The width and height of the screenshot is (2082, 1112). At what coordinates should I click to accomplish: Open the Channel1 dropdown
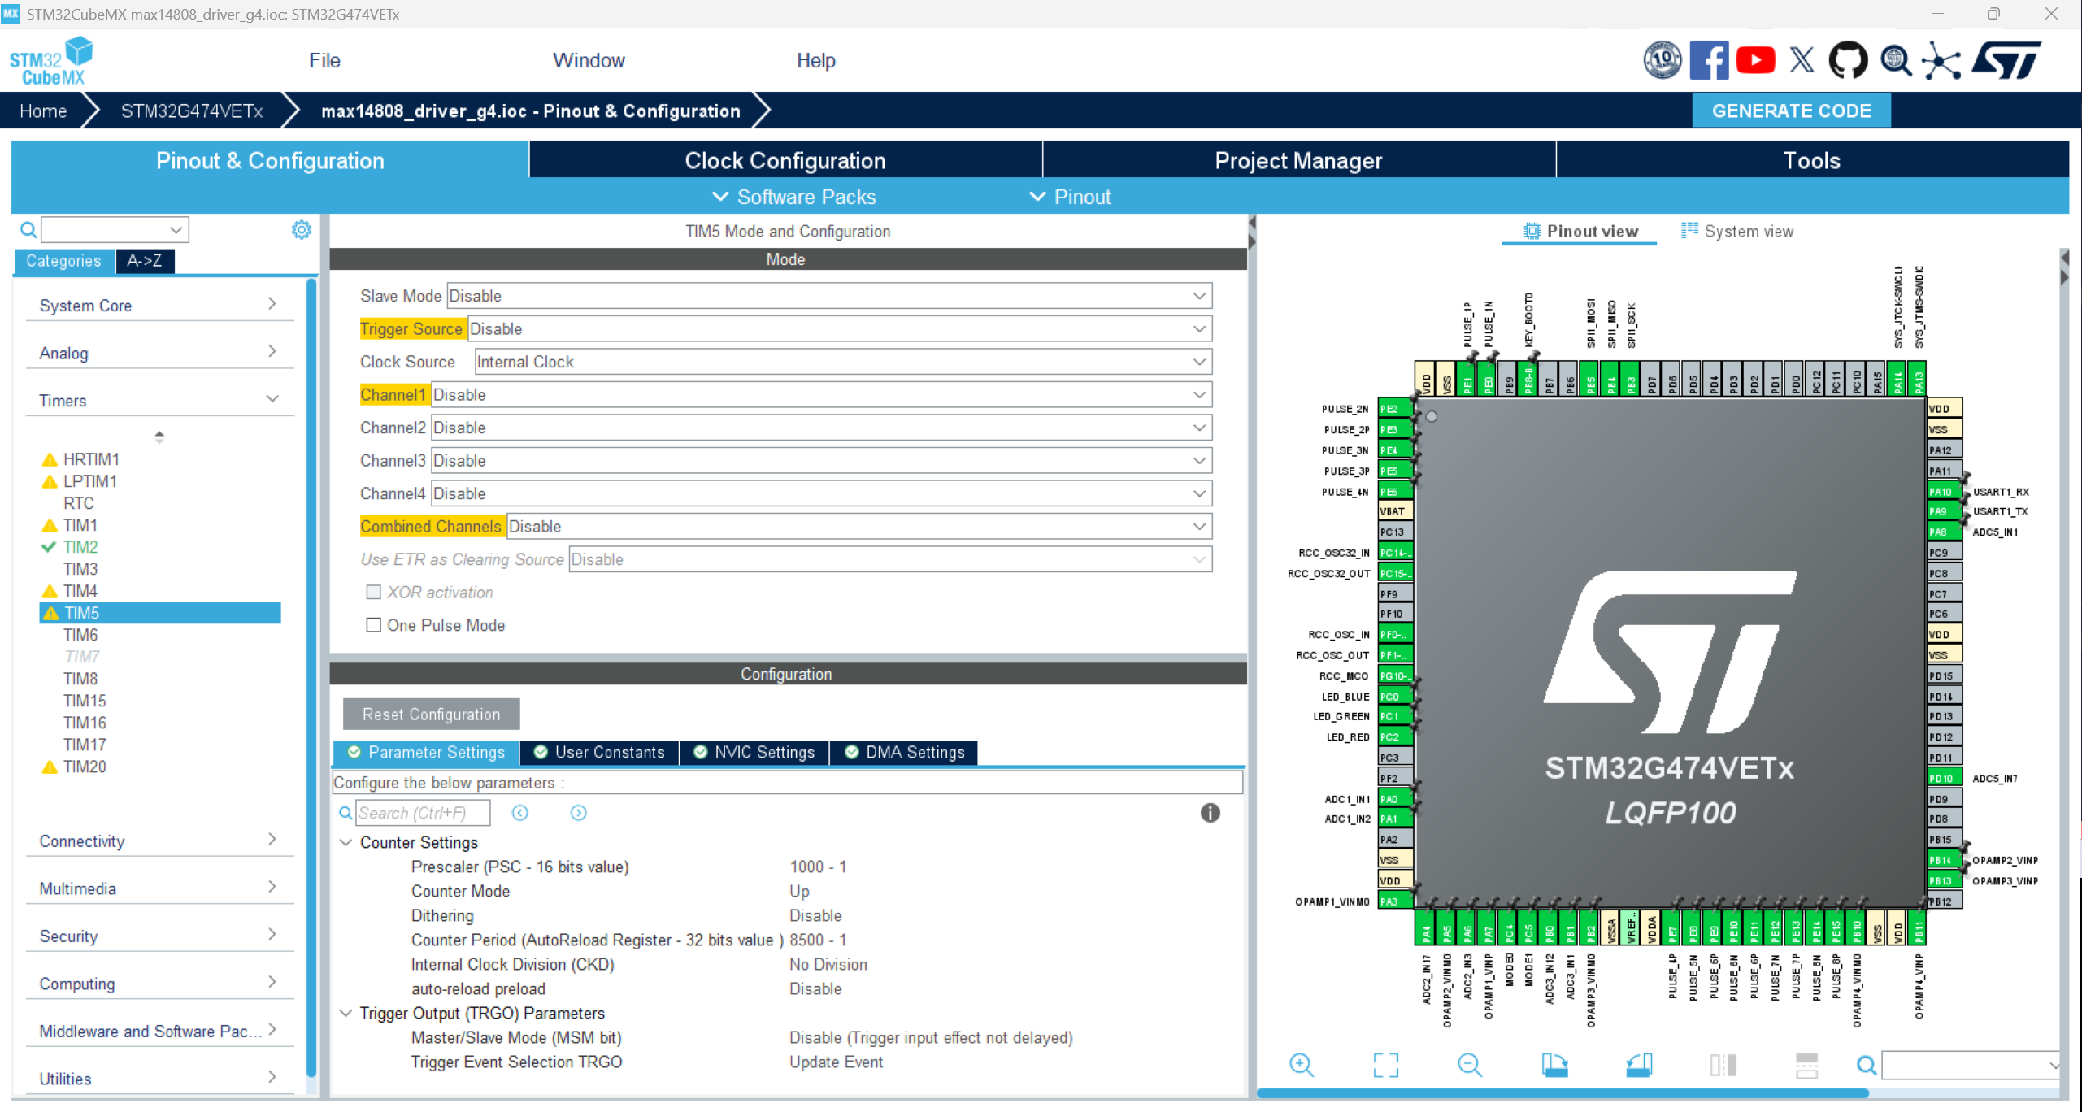(x=821, y=395)
